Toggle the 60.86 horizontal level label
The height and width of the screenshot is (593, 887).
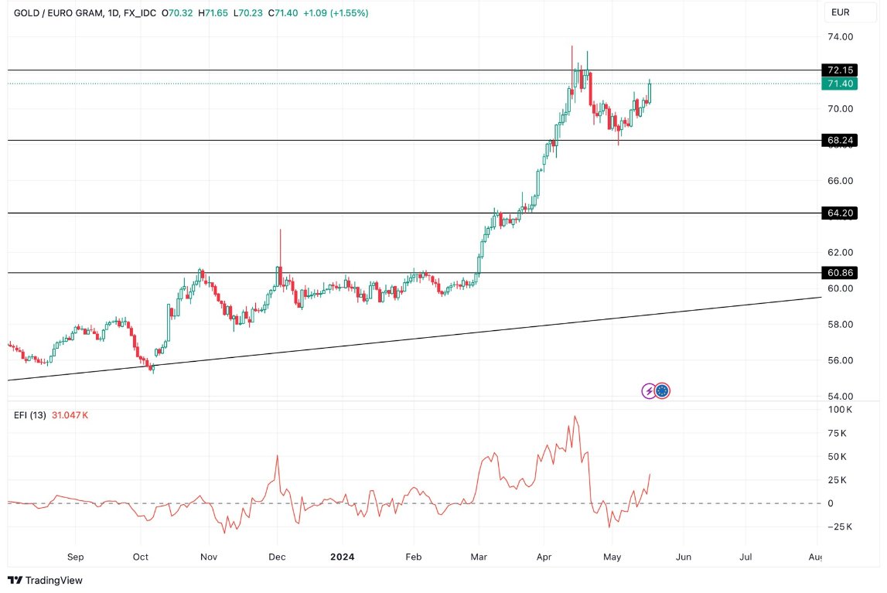840,272
